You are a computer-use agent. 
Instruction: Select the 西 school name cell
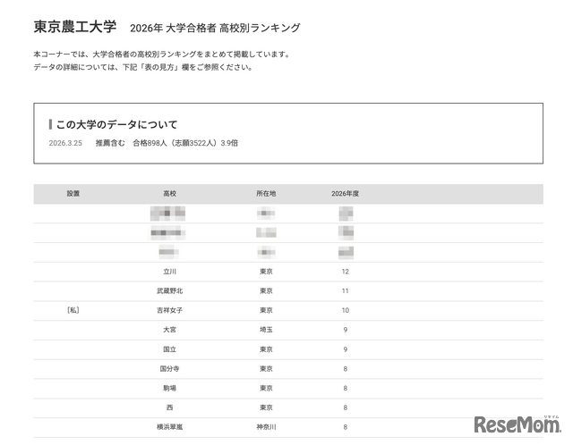[x=169, y=407]
